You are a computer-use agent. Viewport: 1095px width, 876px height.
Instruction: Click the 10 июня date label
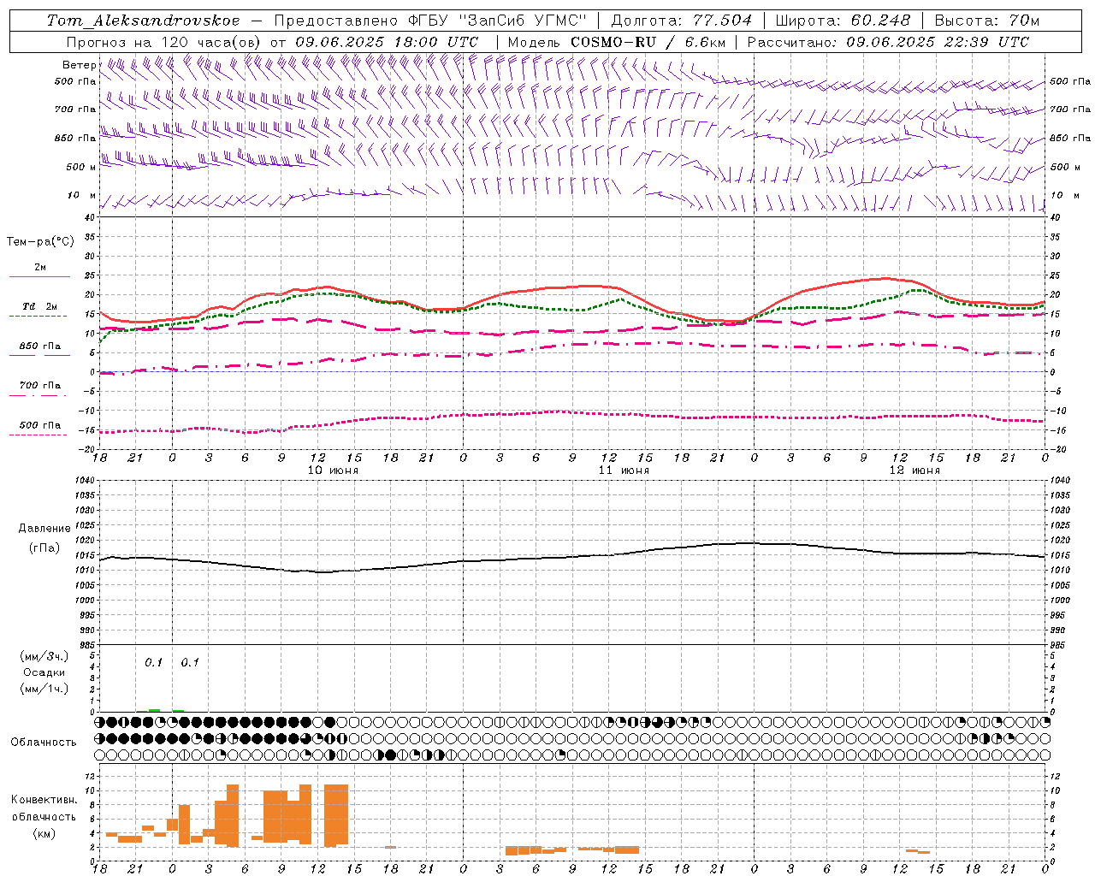[x=333, y=471]
